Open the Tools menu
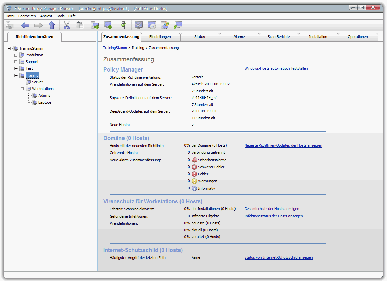 click(x=60, y=16)
